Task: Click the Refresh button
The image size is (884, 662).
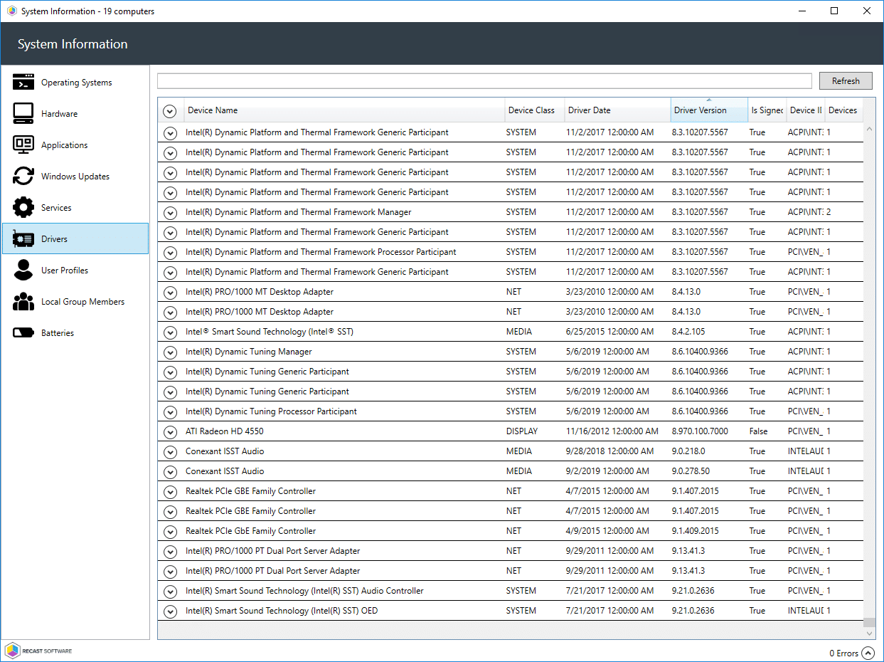Action: coord(846,81)
